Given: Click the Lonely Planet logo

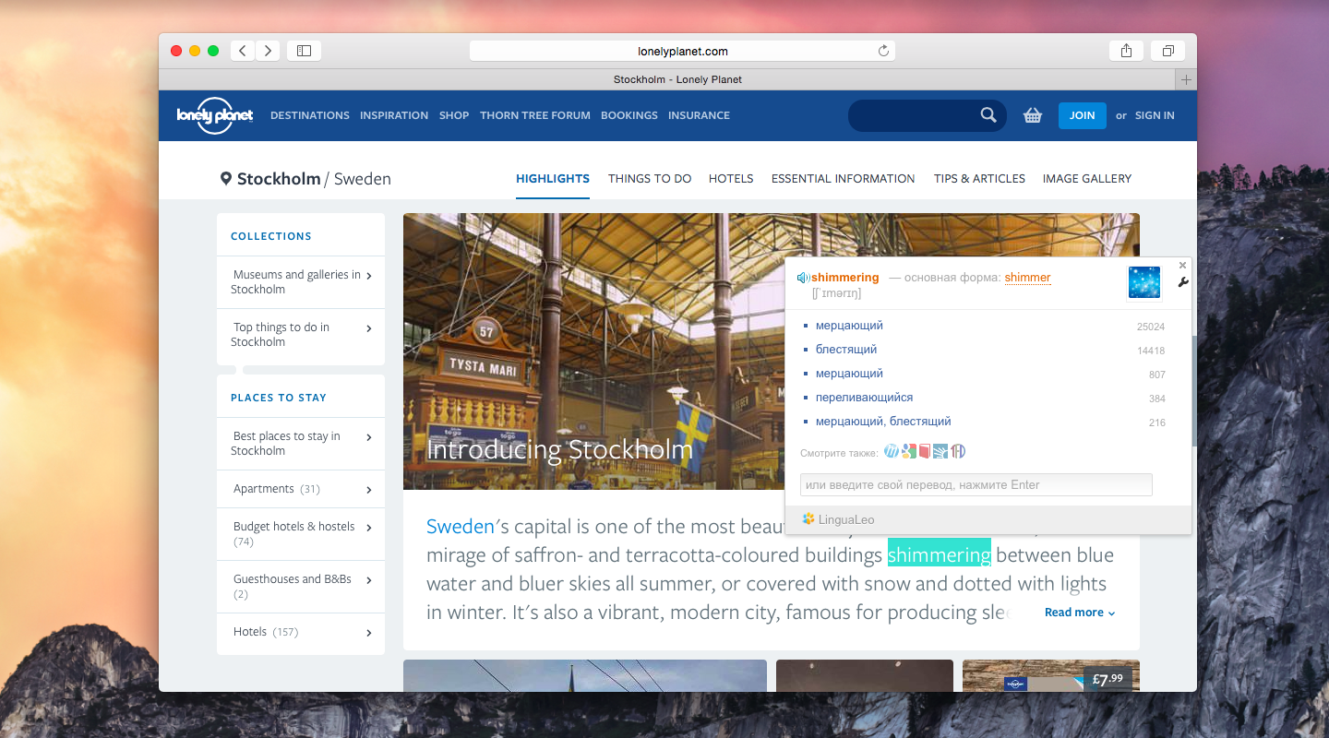Looking at the screenshot, I should pos(214,115).
